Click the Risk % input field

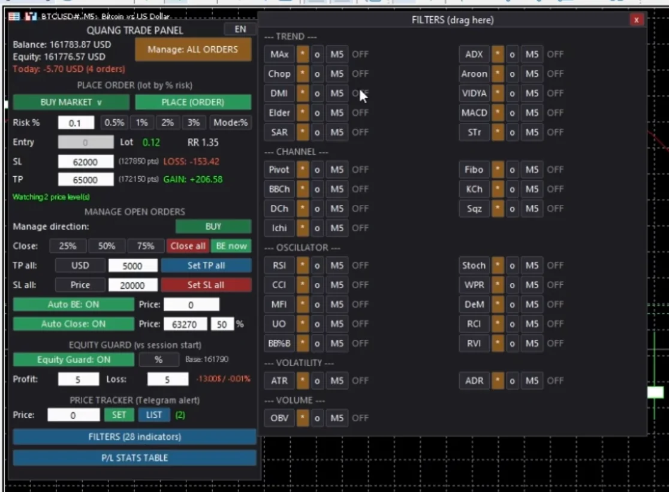coord(76,123)
